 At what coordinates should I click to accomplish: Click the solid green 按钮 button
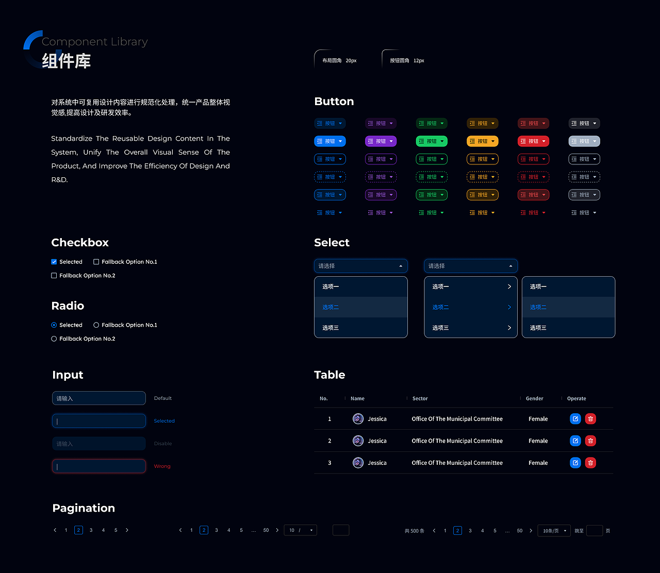pos(432,141)
